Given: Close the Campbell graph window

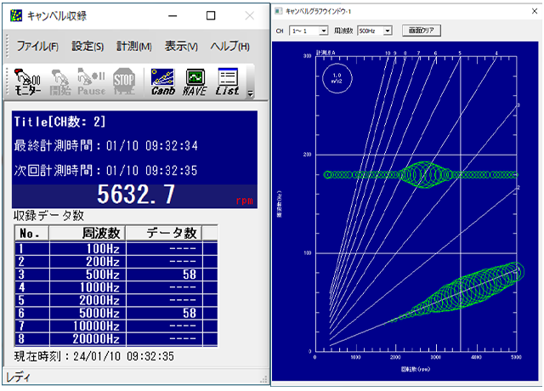Looking at the screenshot, I should 535,11.
